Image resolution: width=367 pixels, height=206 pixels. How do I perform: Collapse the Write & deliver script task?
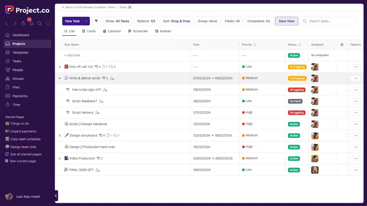click(x=60, y=78)
